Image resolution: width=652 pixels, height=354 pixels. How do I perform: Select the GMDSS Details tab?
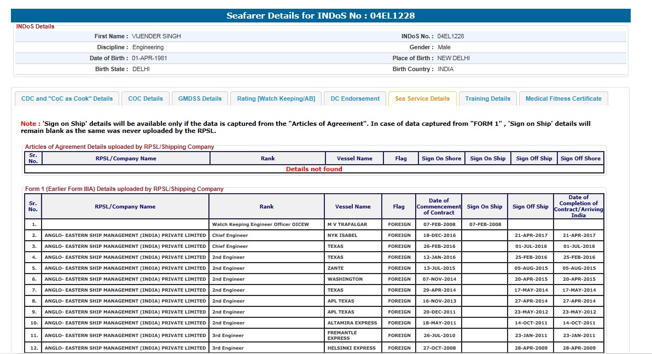tap(200, 99)
